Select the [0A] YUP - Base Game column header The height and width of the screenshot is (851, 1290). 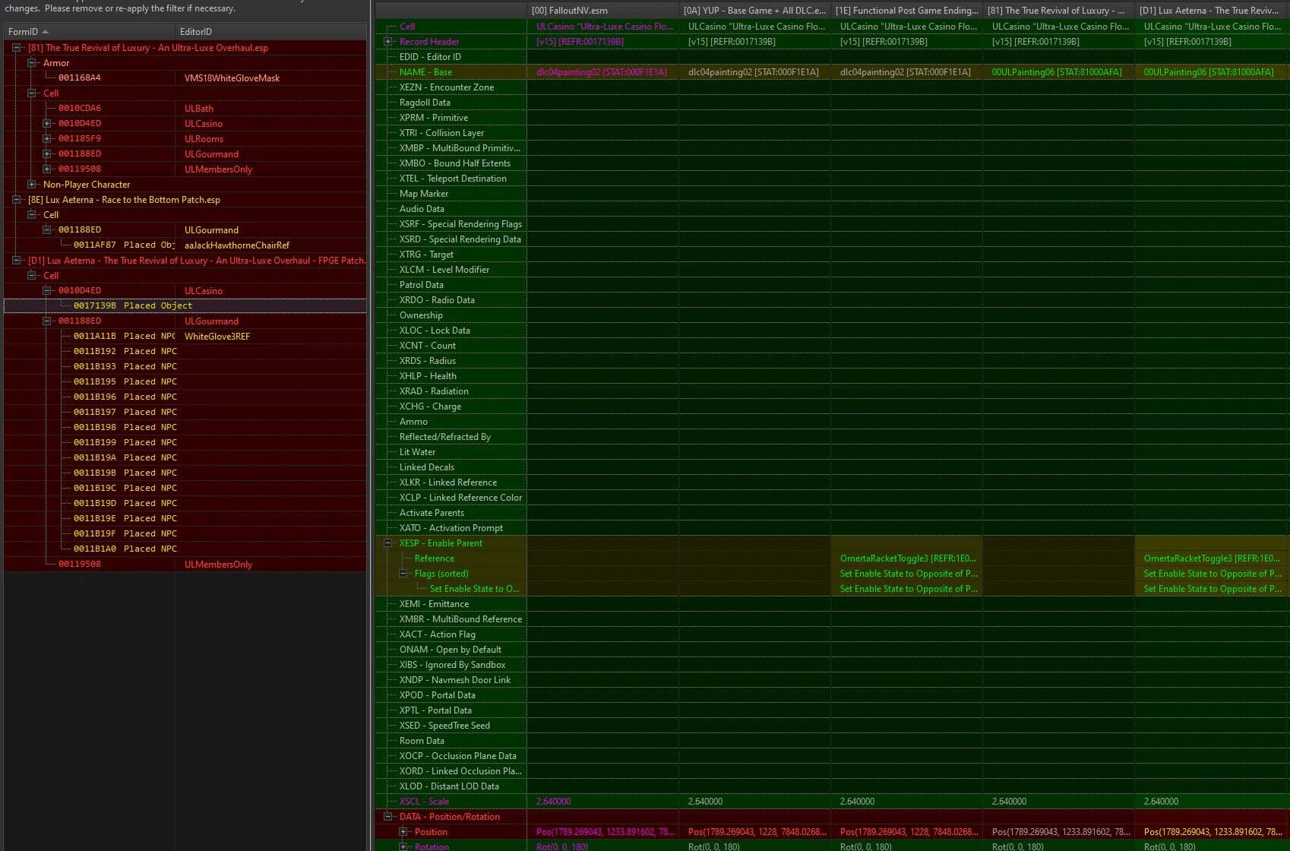(x=754, y=11)
